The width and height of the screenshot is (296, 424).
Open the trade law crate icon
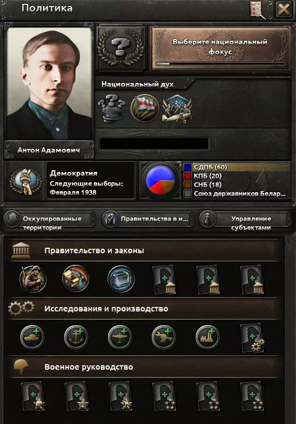[x=76, y=278]
